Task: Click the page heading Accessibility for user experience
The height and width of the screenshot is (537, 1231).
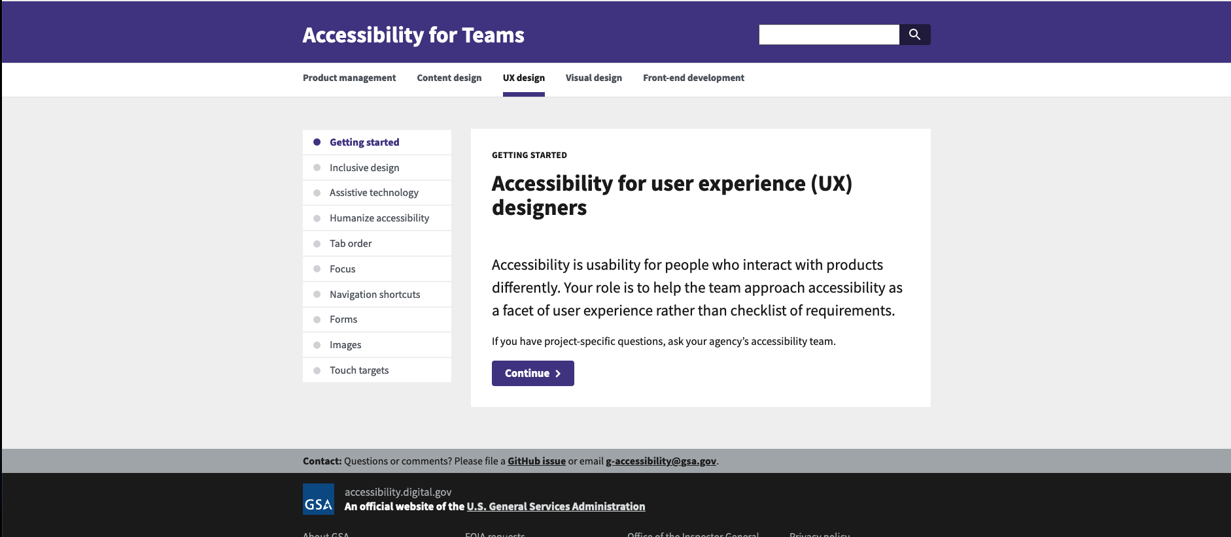Action: (672, 195)
